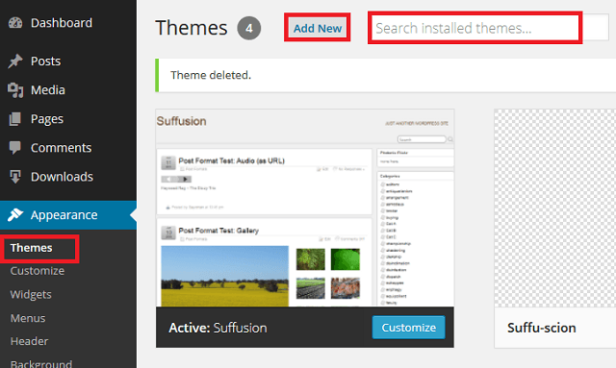The height and width of the screenshot is (368, 616).
Task: Click the Media camera icon
Action: click(15, 90)
